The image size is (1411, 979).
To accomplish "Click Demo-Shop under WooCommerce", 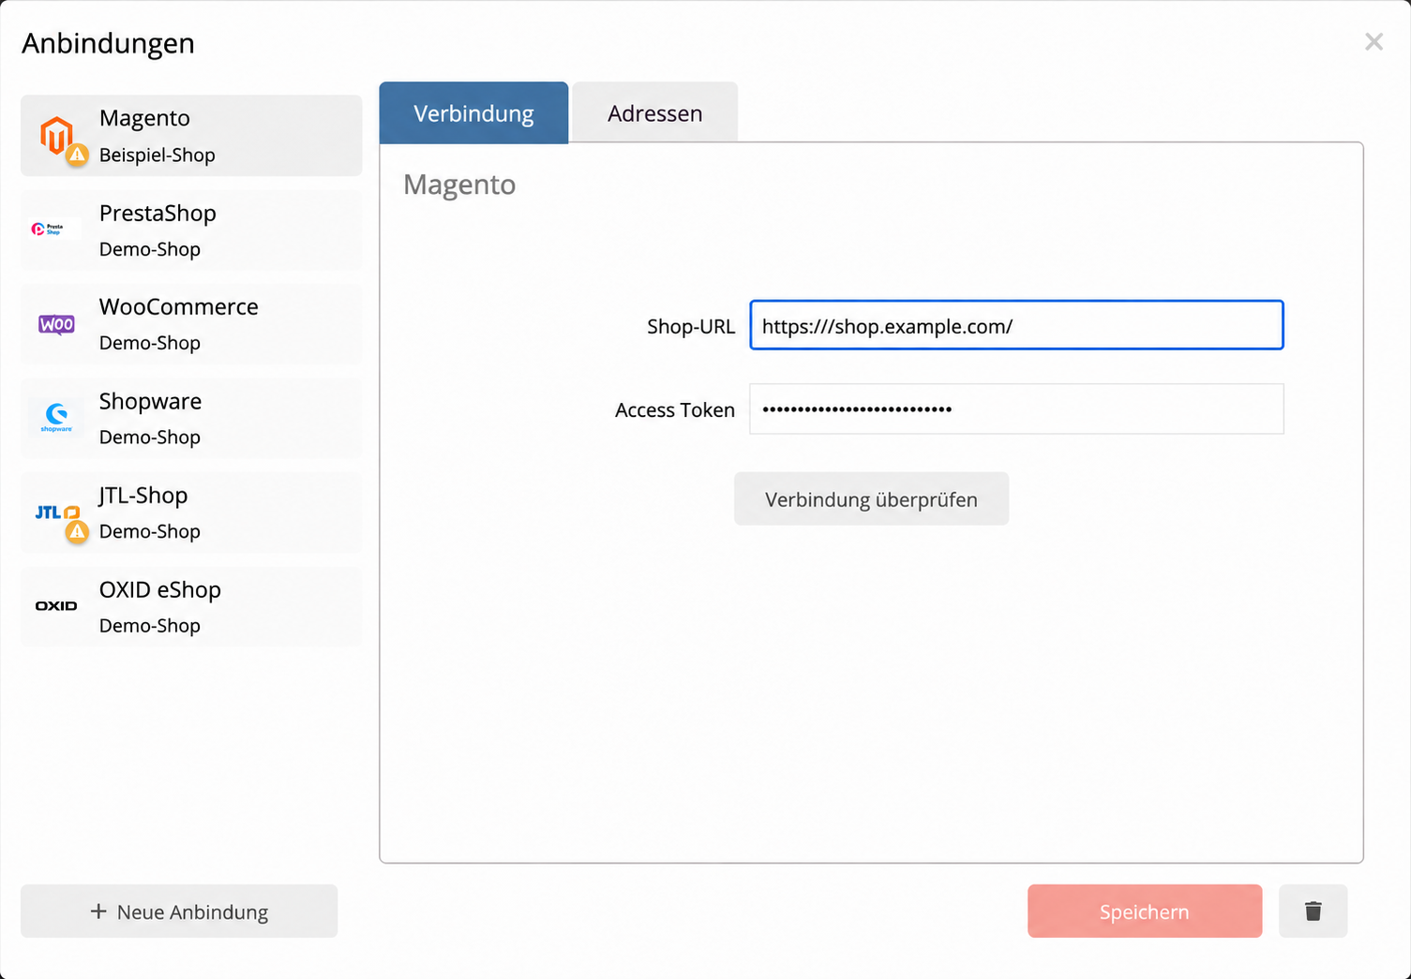I will click(x=149, y=343).
